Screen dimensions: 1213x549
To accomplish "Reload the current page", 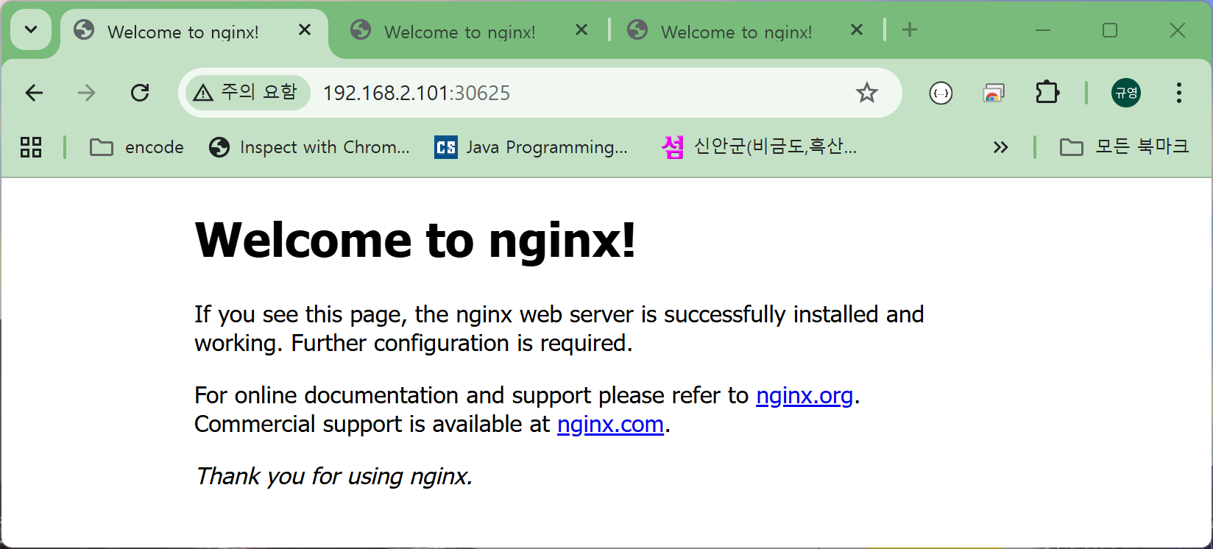I will point(140,93).
